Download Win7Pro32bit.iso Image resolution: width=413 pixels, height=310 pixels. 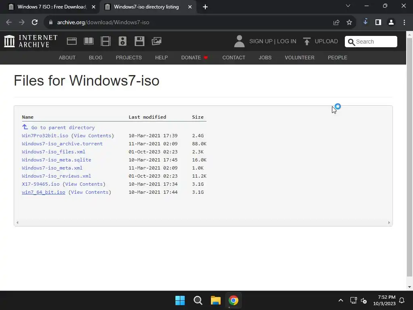(45, 136)
